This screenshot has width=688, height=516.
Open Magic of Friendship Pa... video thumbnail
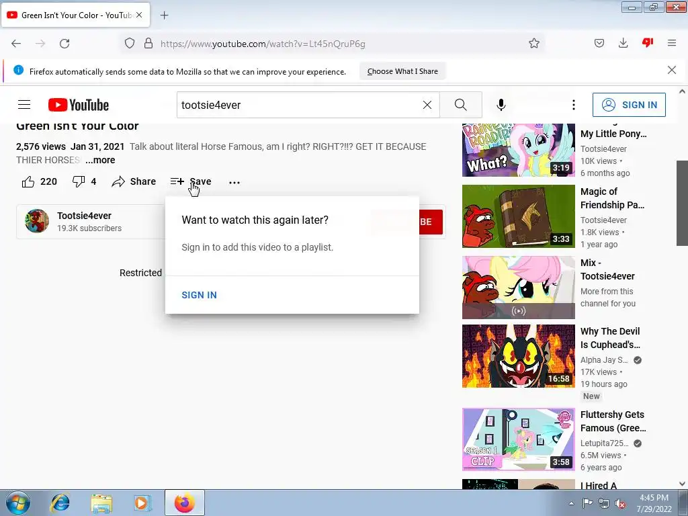518,216
